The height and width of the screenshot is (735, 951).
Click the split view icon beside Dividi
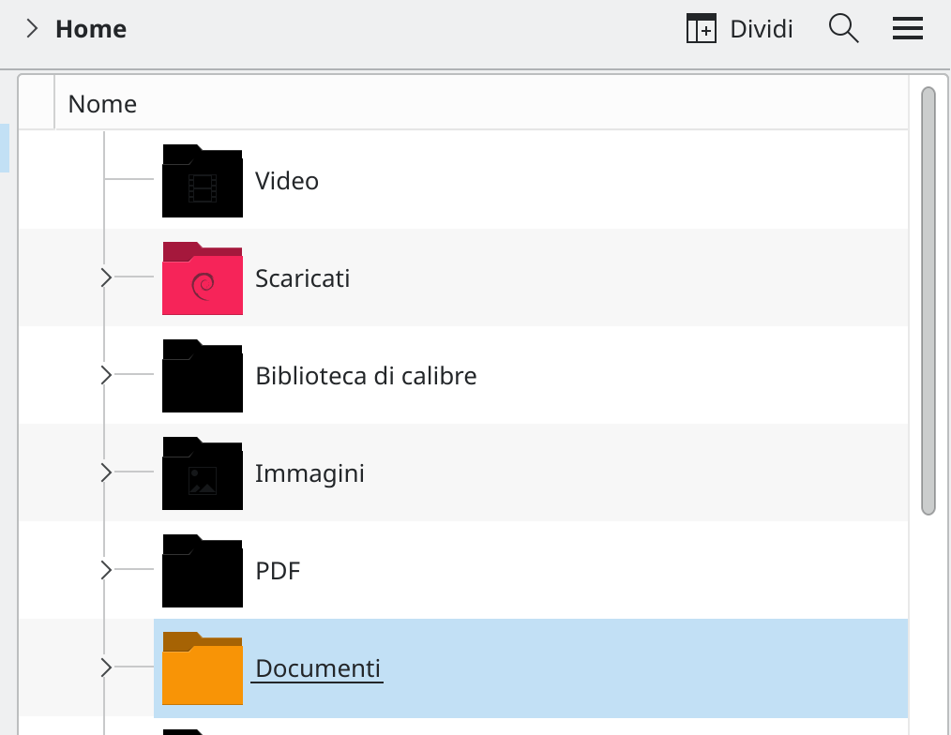point(702,28)
